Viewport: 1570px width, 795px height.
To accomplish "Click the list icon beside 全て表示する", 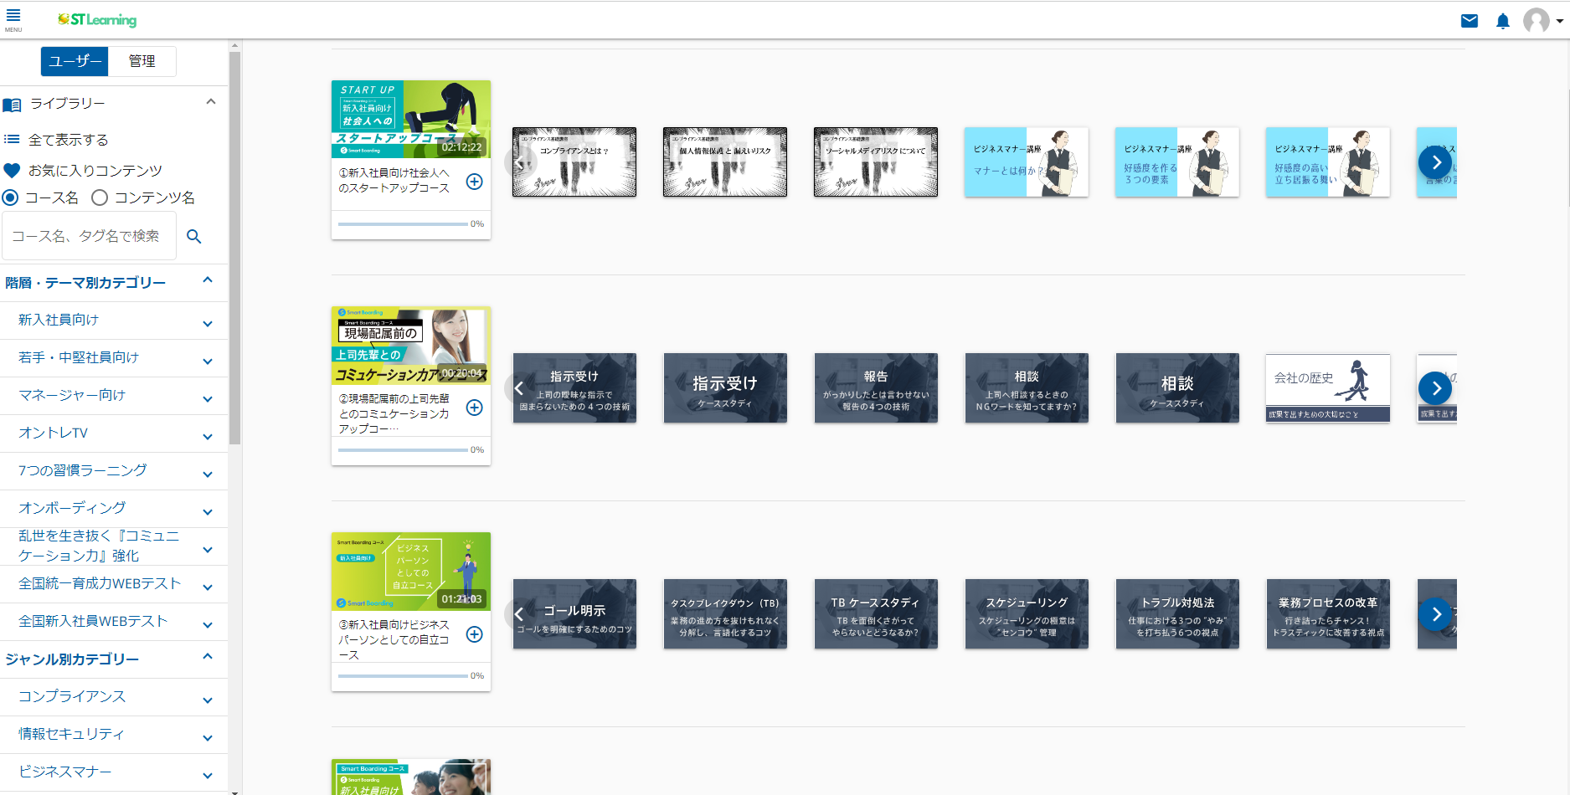I will point(12,140).
